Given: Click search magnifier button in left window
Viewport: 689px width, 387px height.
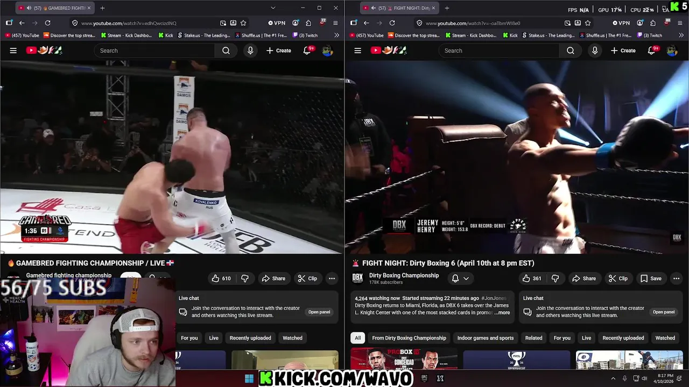Looking at the screenshot, I should (226, 51).
